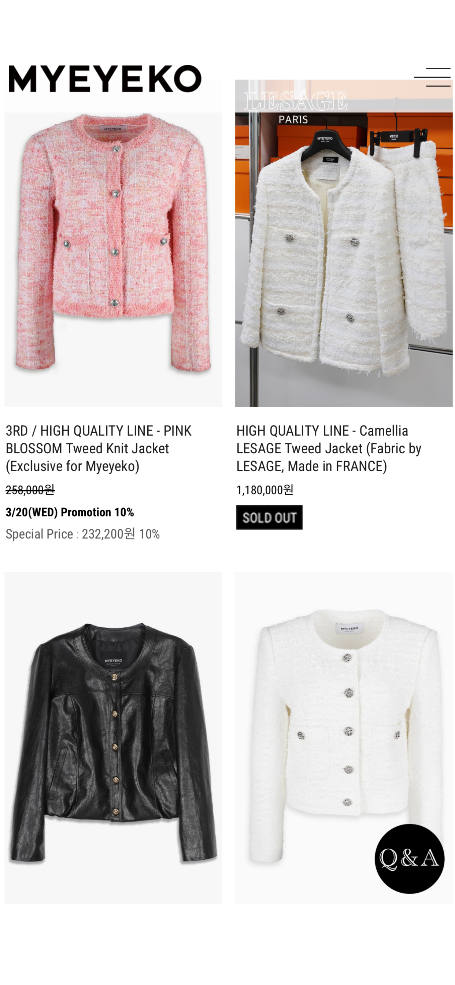
Task: Click the 1,180,000원 price of LESAGE jacket
Action: tap(265, 490)
